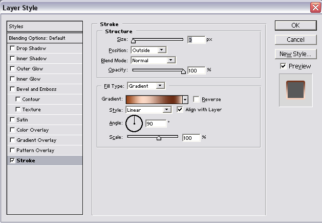Toggle the Align with Layer checkbox
Image resolution: width=322 pixels, height=223 pixels.
[x=180, y=109]
